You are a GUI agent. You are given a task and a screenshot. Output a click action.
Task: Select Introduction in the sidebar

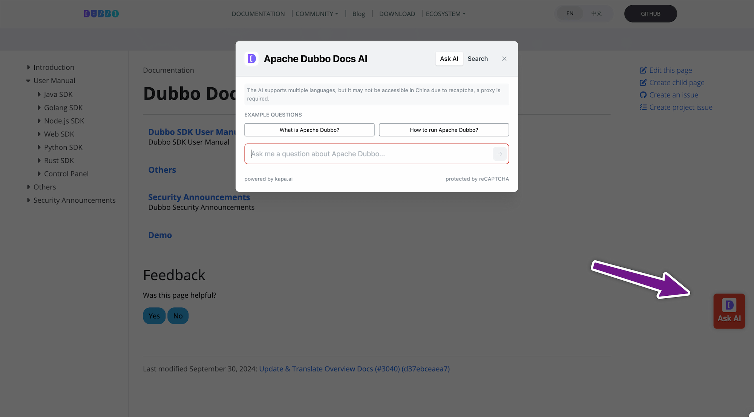click(54, 67)
